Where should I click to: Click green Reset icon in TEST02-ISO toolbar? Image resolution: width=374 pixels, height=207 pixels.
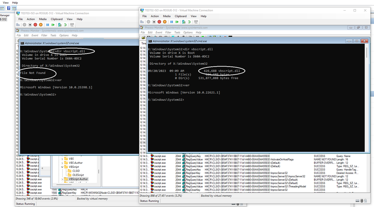(177, 22)
